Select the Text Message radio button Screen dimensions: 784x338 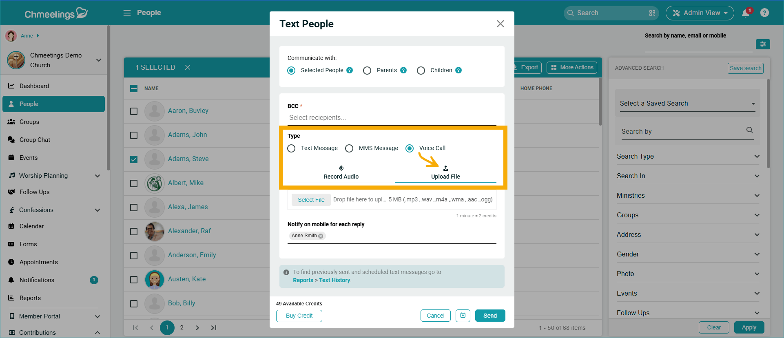(x=291, y=148)
